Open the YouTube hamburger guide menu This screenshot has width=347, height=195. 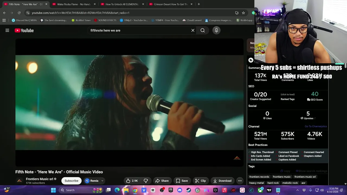[x=7, y=30]
